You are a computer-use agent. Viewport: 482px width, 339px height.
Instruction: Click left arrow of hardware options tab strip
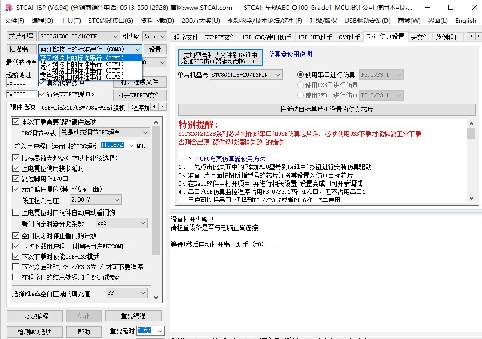pos(155,107)
